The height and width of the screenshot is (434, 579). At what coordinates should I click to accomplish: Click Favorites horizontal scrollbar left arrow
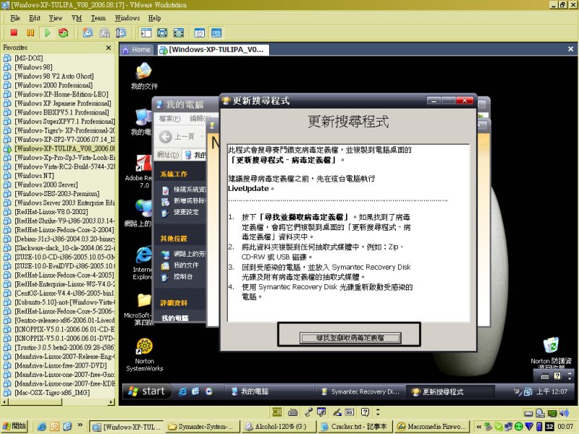click(x=4, y=402)
